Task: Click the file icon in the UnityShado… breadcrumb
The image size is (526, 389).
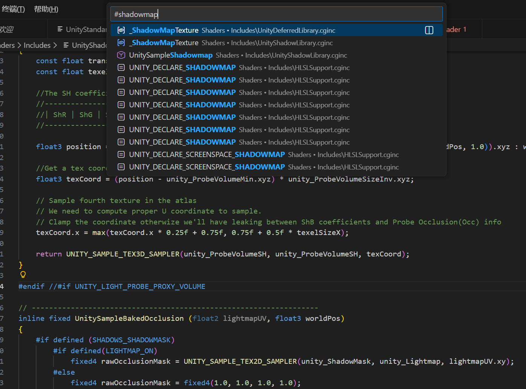Action: tap(66, 45)
